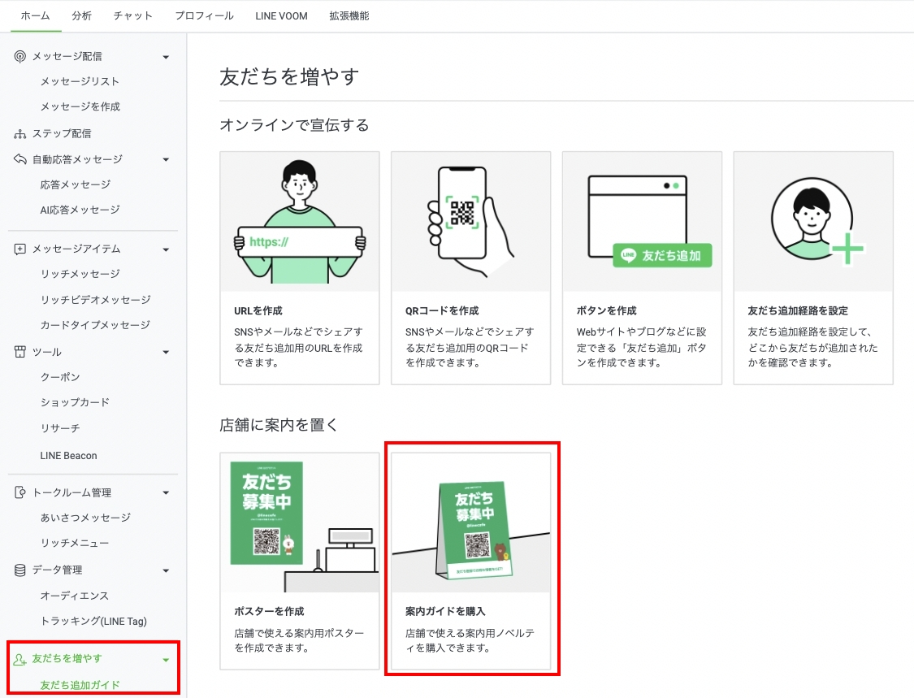Open リッチメニュー in the sidebar
Viewport: 914px width, 698px height.
pos(75,543)
